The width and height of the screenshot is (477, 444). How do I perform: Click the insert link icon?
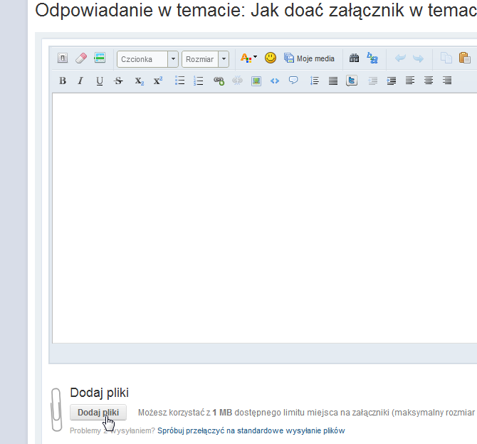(219, 81)
